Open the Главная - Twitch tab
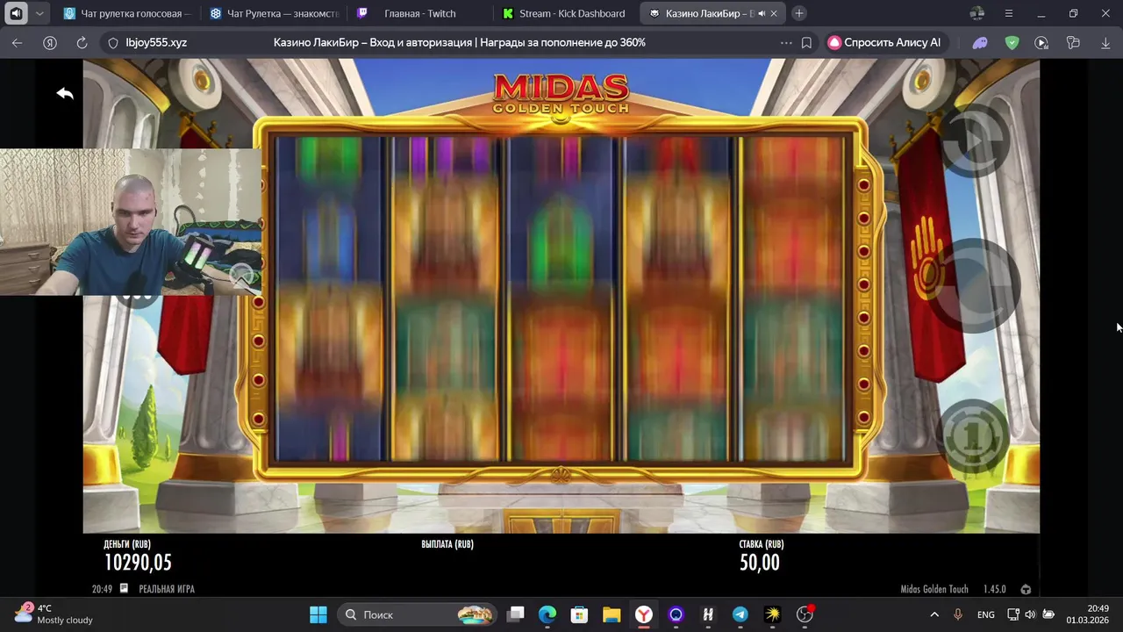 tap(420, 13)
